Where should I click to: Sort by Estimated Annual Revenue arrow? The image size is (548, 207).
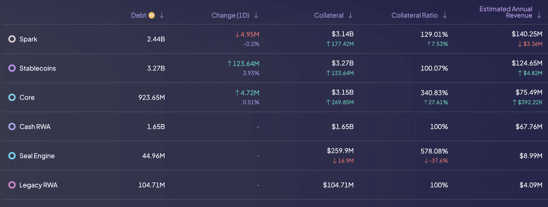539,15
